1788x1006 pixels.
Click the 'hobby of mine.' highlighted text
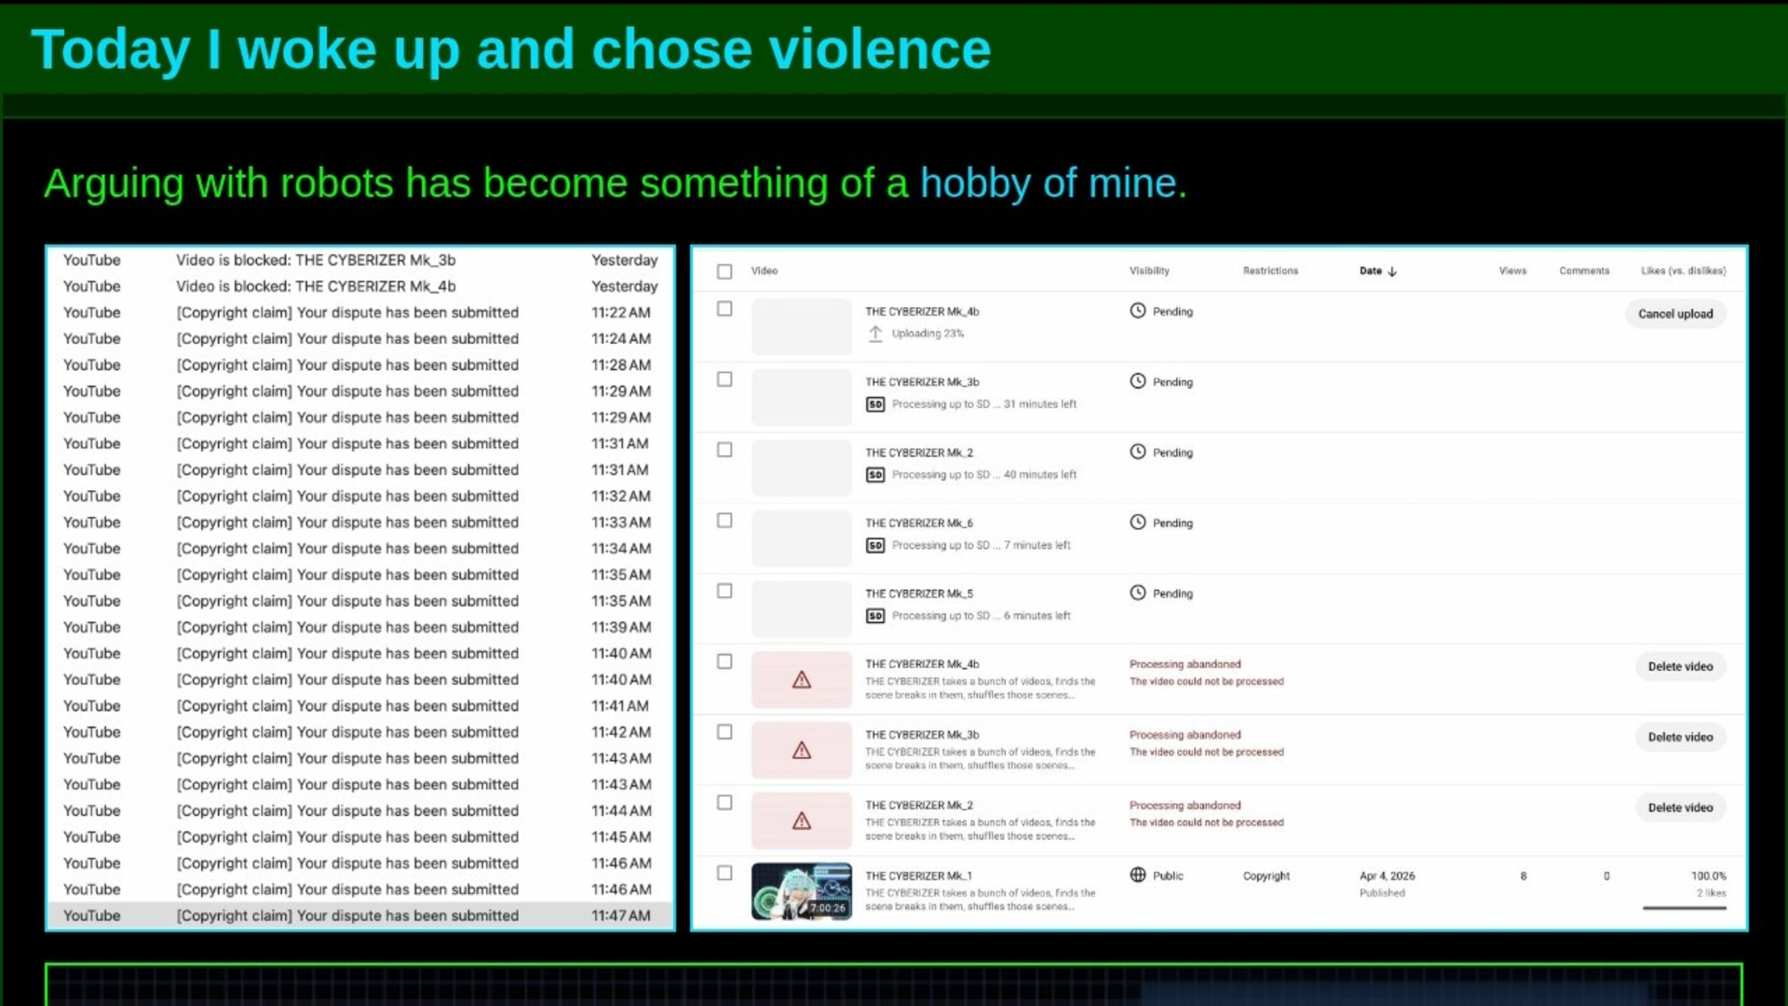(x=1053, y=184)
